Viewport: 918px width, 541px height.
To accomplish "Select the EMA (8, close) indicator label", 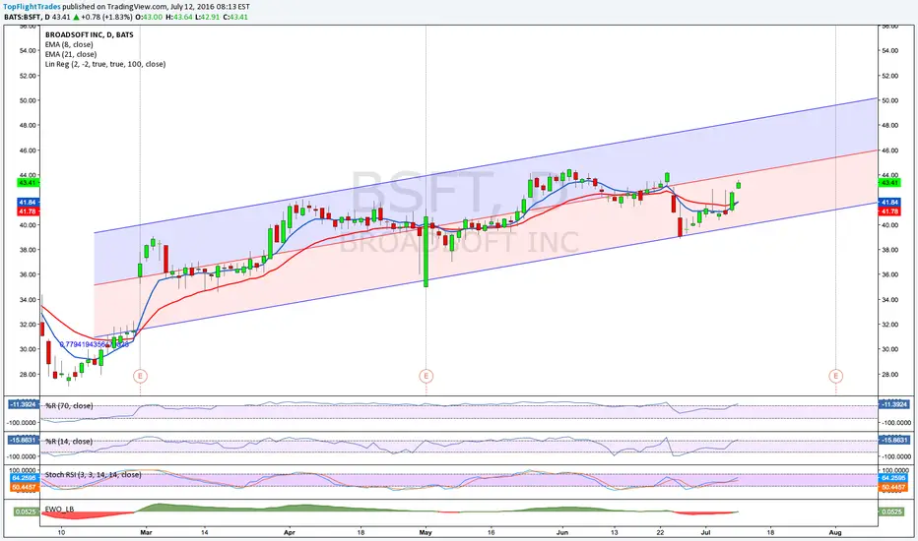I will [x=69, y=44].
